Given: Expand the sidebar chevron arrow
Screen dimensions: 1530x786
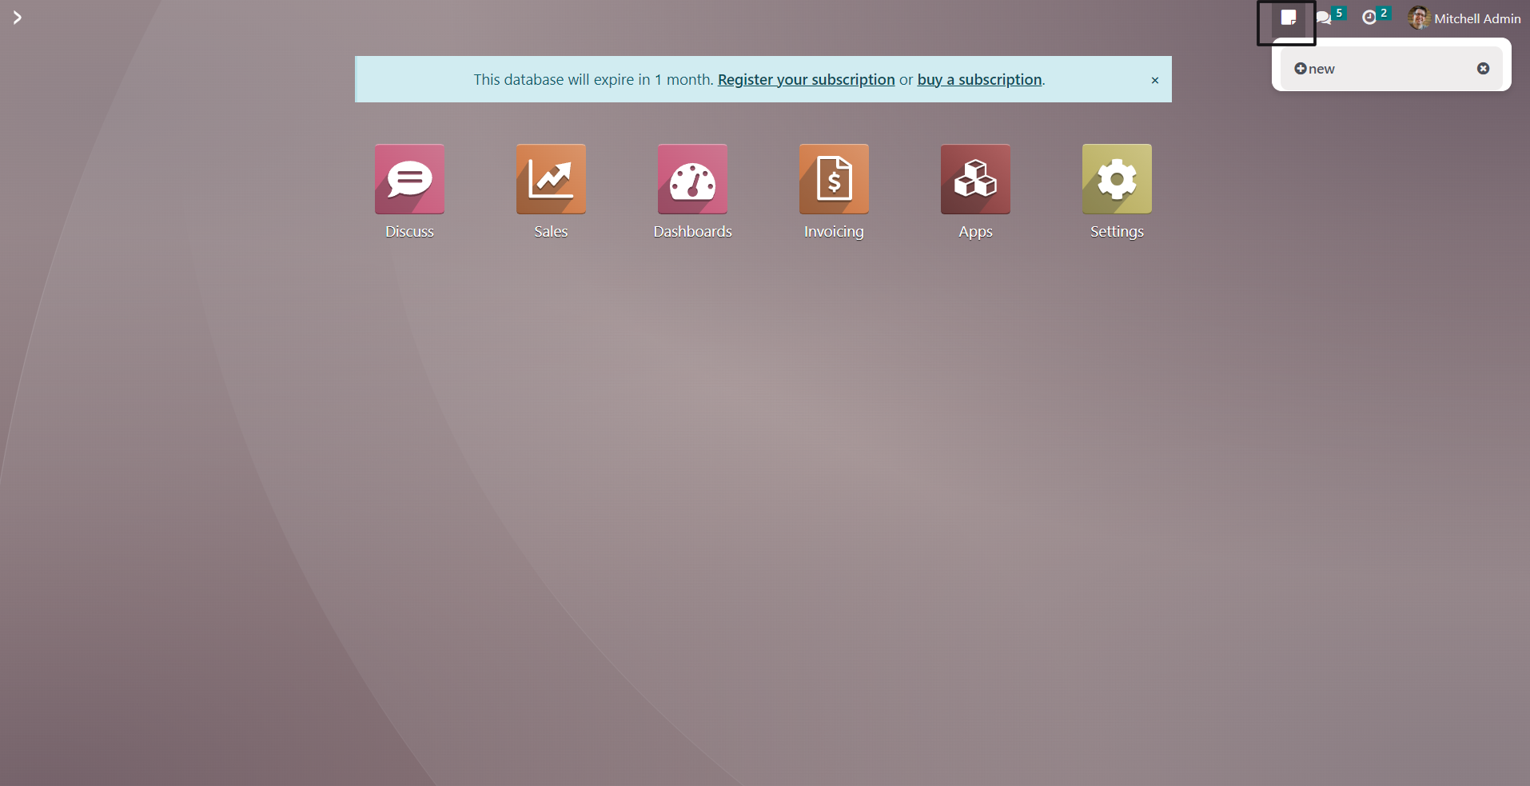Looking at the screenshot, I should point(17,18).
